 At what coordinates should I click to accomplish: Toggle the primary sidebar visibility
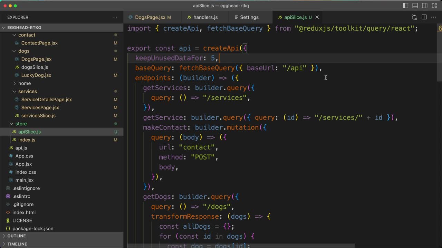405,6
